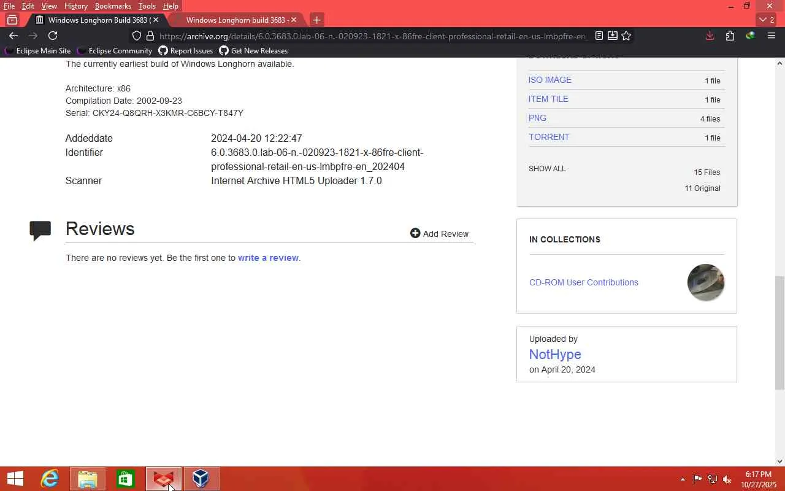Click the Serial CKY24-Q8QRH key text
This screenshot has height=491, width=785.
click(x=155, y=113)
